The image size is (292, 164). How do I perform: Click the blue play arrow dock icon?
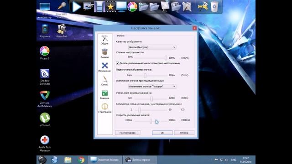point(76,7)
